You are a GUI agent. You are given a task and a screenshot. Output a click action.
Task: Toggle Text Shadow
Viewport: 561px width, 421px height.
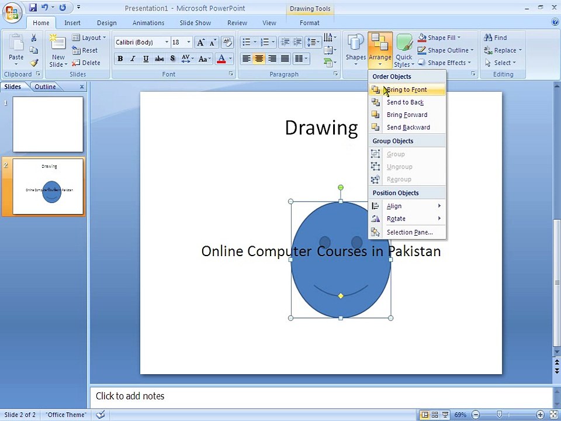[x=172, y=58]
